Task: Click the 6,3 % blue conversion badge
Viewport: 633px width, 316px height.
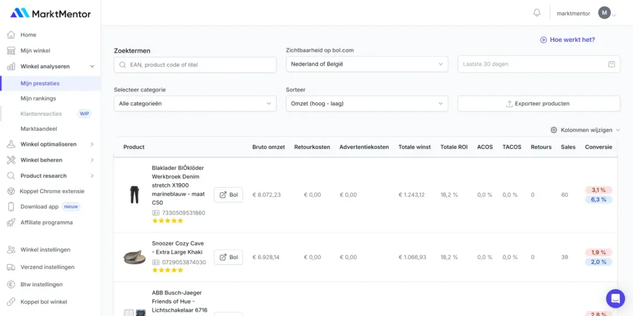Action: click(598, 199)
